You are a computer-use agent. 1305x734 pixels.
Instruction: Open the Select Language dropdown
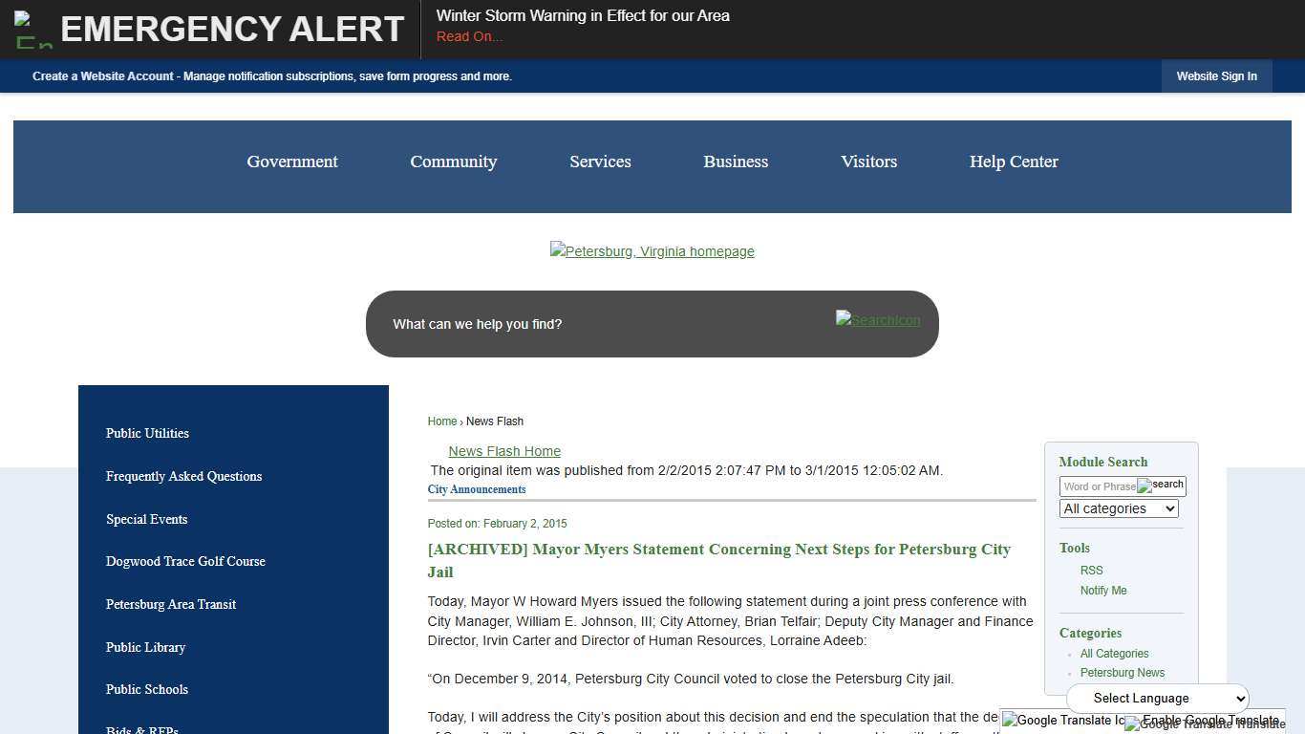coord(1156,698)
